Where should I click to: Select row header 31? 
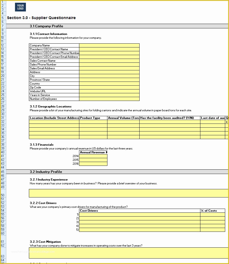click(x=3, y=118)
